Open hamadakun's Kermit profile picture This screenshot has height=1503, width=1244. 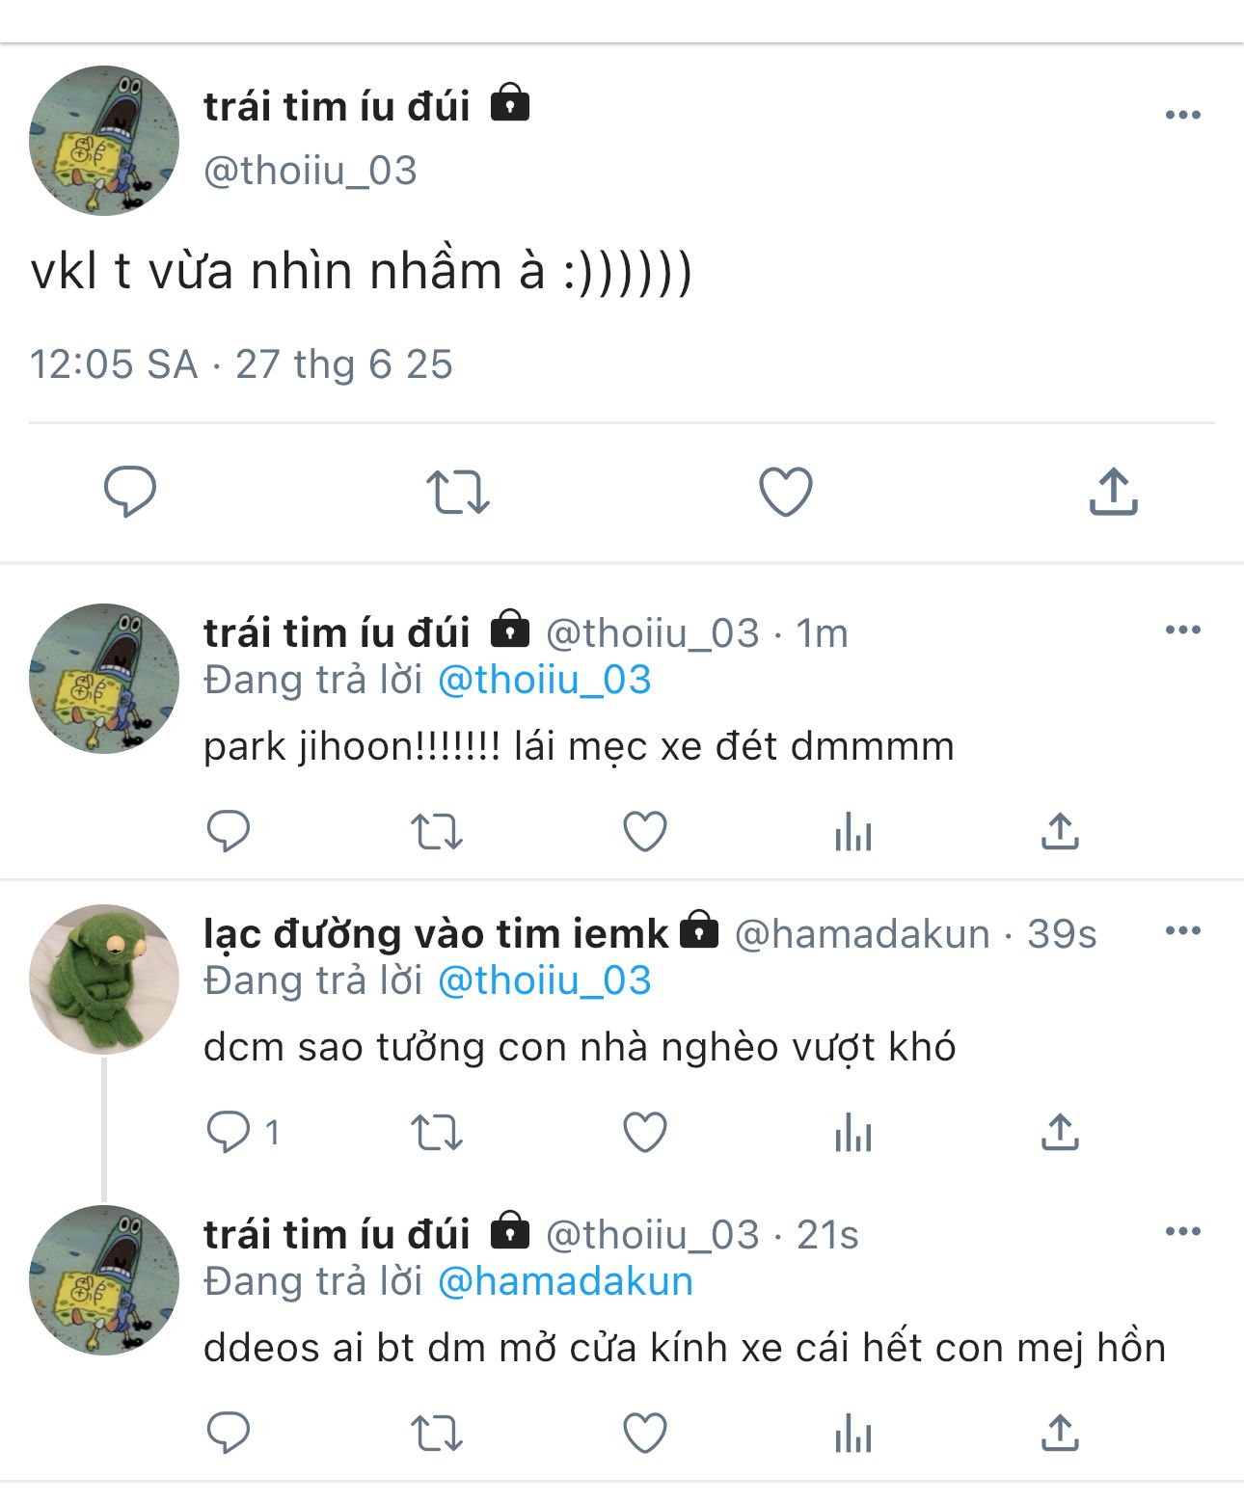click(x=104, y=979)
